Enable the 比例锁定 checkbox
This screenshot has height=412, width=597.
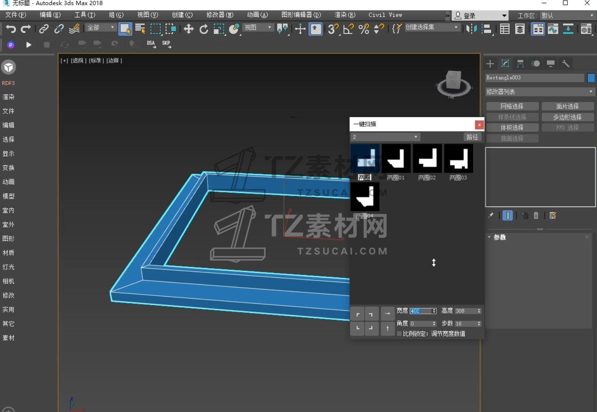[x=399, y=334]
